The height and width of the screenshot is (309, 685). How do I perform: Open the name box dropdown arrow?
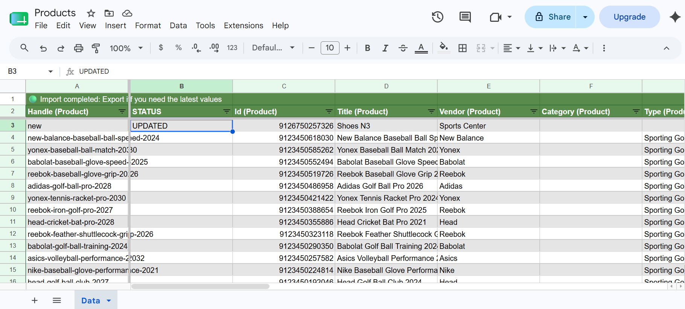50,71
